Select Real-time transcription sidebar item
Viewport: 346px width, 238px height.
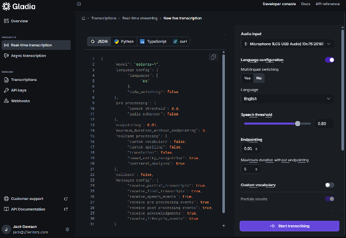point(36,45)
